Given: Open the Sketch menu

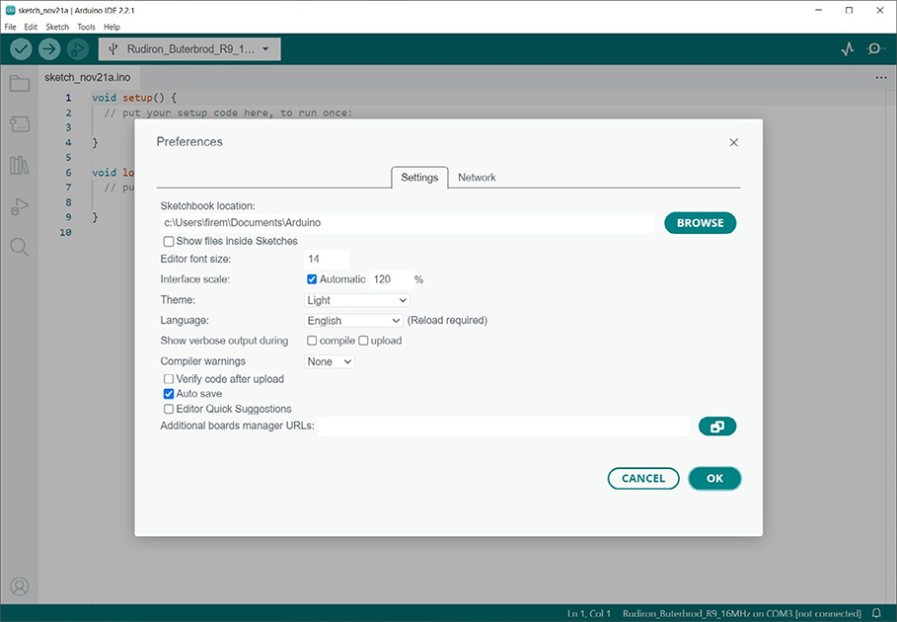Looking at the screenshot, I should point(57,27).
